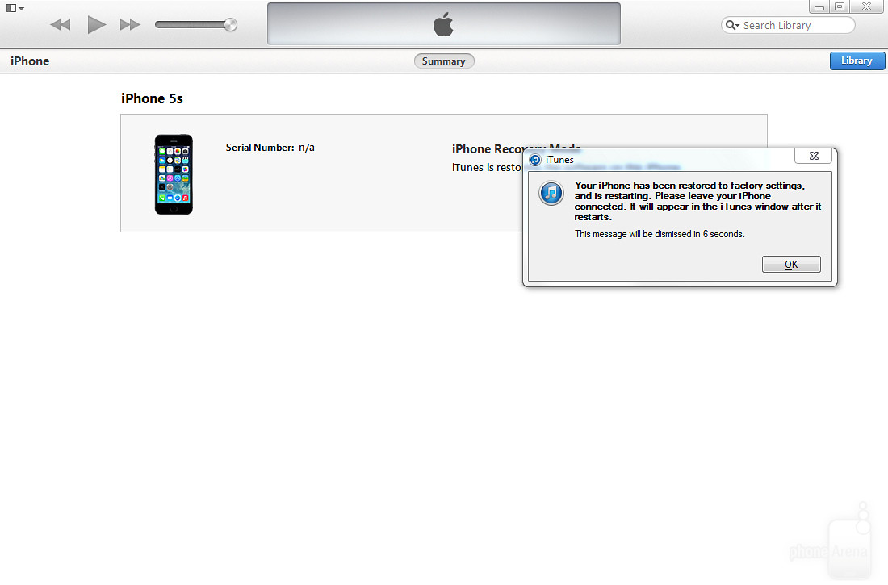Click the iPhone device label
This screenshot has height=585, width=888.
[30, 61]
